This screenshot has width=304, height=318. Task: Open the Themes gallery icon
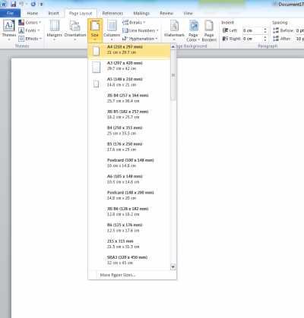pos(9,26)
